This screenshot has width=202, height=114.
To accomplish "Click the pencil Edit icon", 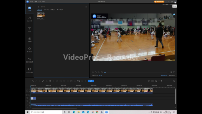I will [x=43, y=81].
